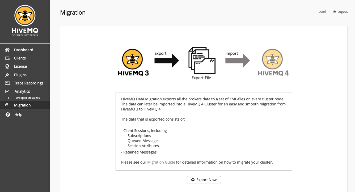Click the 'HIVEMQ 3' wordmark text
The image size is (355, 192).
(133, 73)
